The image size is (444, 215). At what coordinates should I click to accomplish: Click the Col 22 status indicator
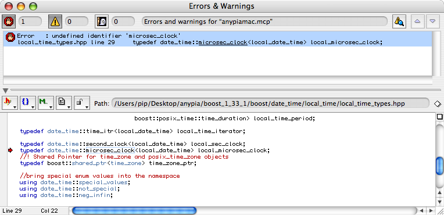[x=49, y=211]
